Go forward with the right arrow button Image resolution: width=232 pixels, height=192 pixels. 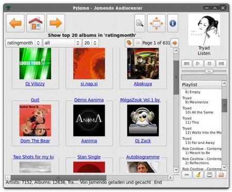56,23
